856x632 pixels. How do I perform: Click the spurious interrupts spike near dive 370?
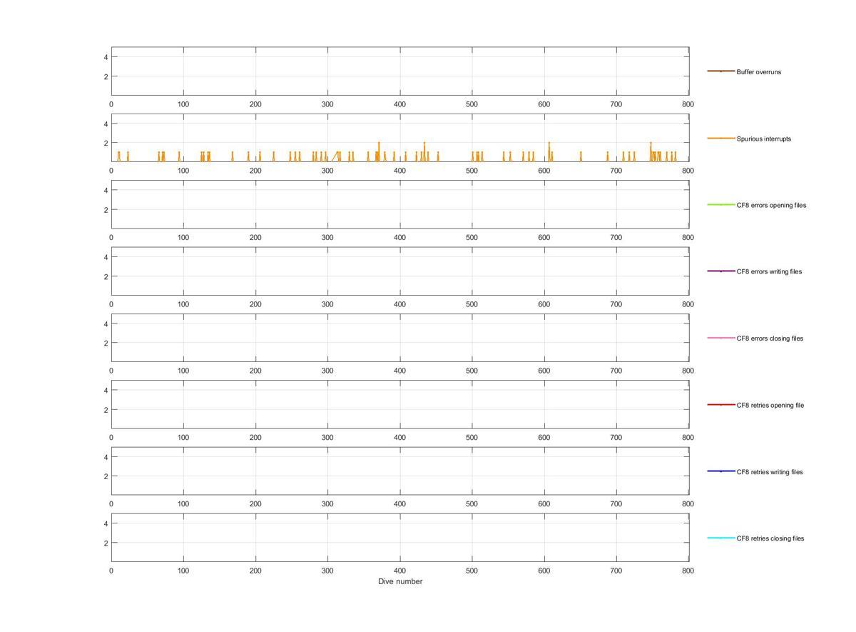[379, 151]
